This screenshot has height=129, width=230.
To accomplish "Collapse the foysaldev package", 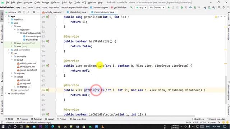I will 15,29.
